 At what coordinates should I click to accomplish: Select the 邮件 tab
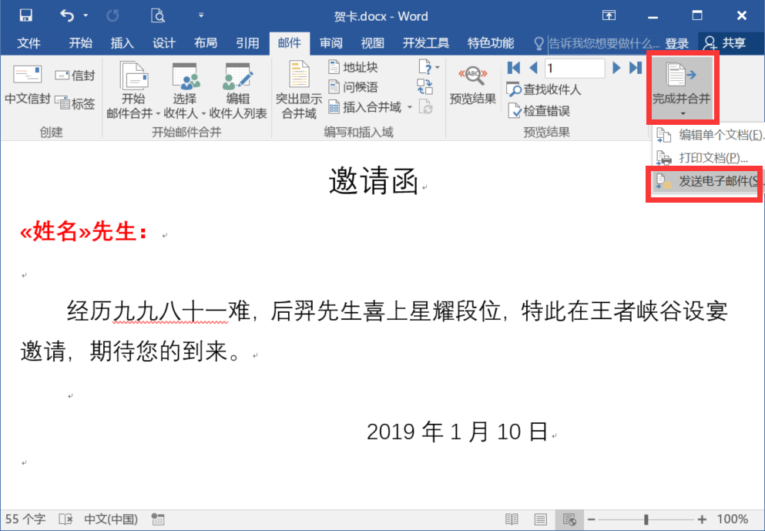point(290,43)
